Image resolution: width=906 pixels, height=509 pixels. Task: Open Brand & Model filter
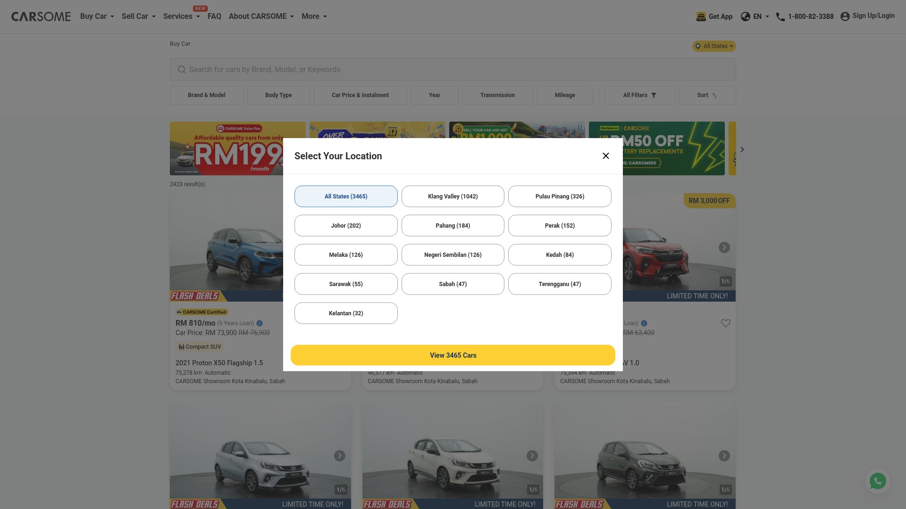pyautogui.click(x=207, y=95)
